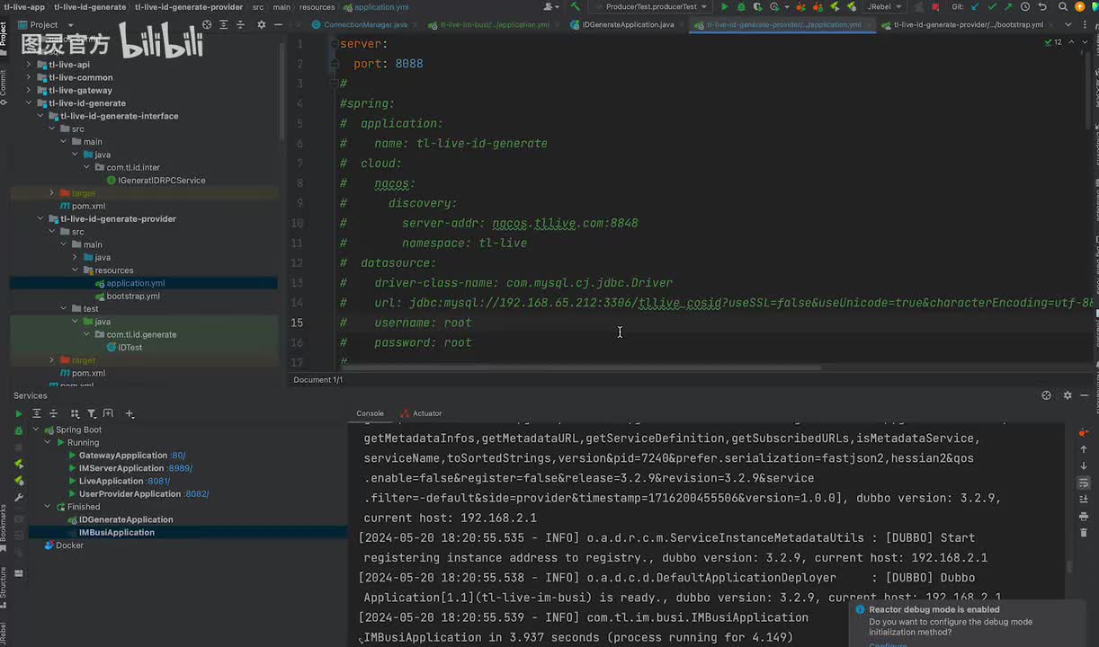Switch to the IDGenerateApplication.java editor tab

pos(628,25)
